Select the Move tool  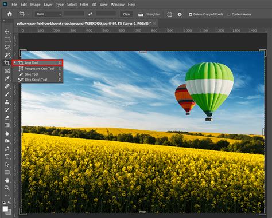click(x=7, y=31)
